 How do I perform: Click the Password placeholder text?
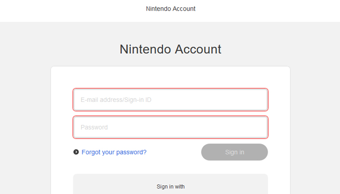pos(94,127)
